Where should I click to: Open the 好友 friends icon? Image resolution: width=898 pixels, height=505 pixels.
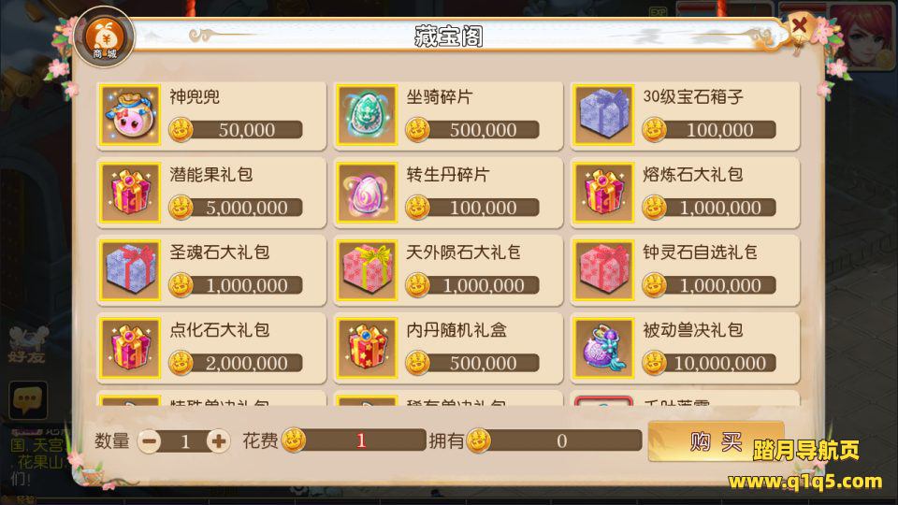pos(26,345)
